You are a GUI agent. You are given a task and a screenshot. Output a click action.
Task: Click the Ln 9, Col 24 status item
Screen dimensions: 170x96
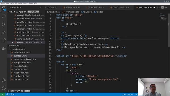tap(127, 94)
